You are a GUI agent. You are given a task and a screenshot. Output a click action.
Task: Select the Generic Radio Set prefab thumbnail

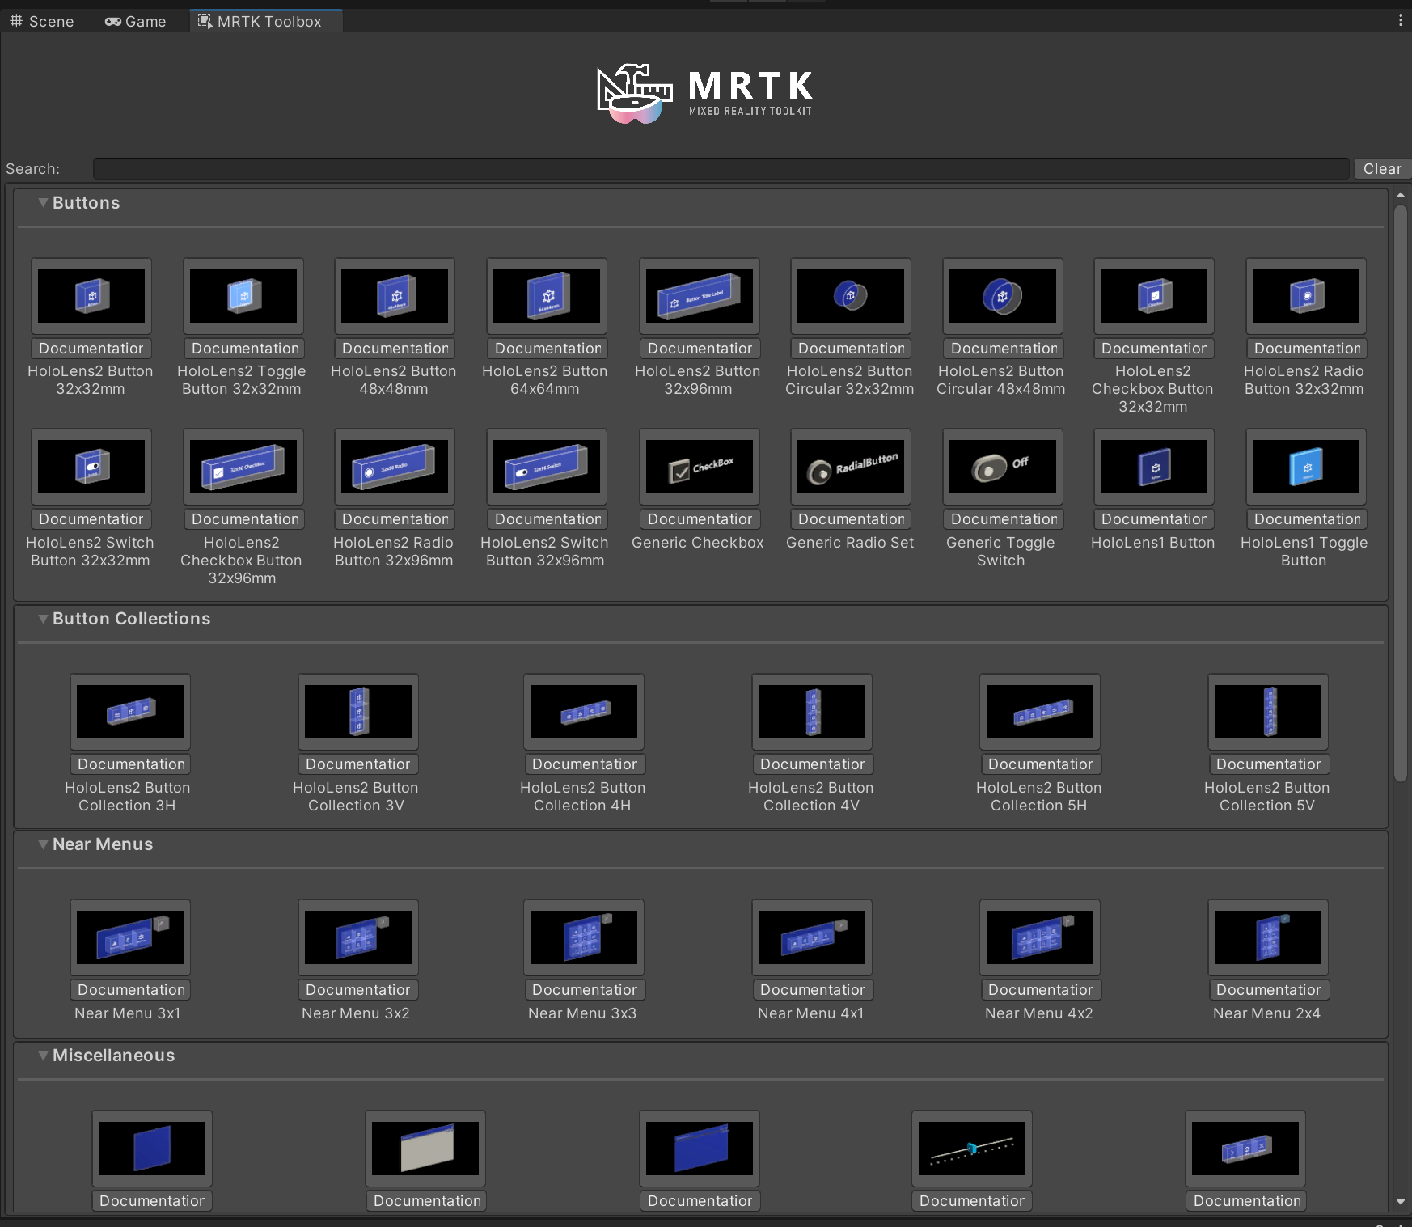(x=851, y=467)
